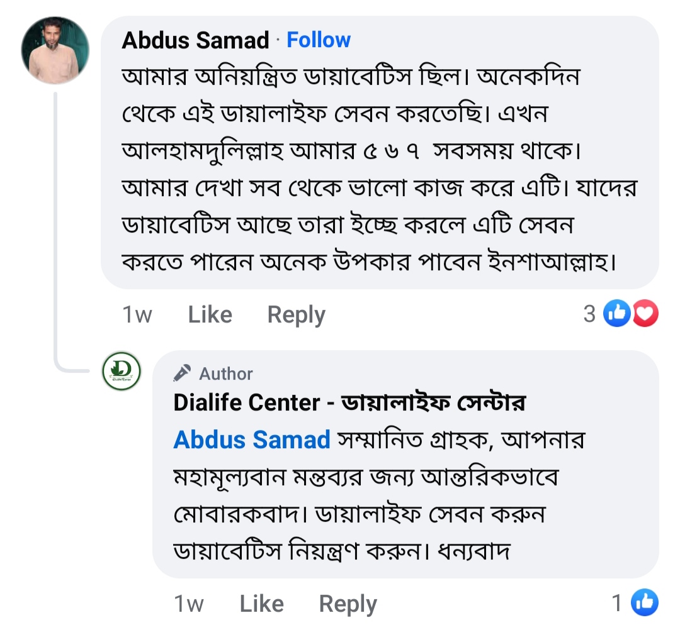This screenshot has height=640, width=680.
Task: Like Abdus Samad's comment
Action: (210, 314)
